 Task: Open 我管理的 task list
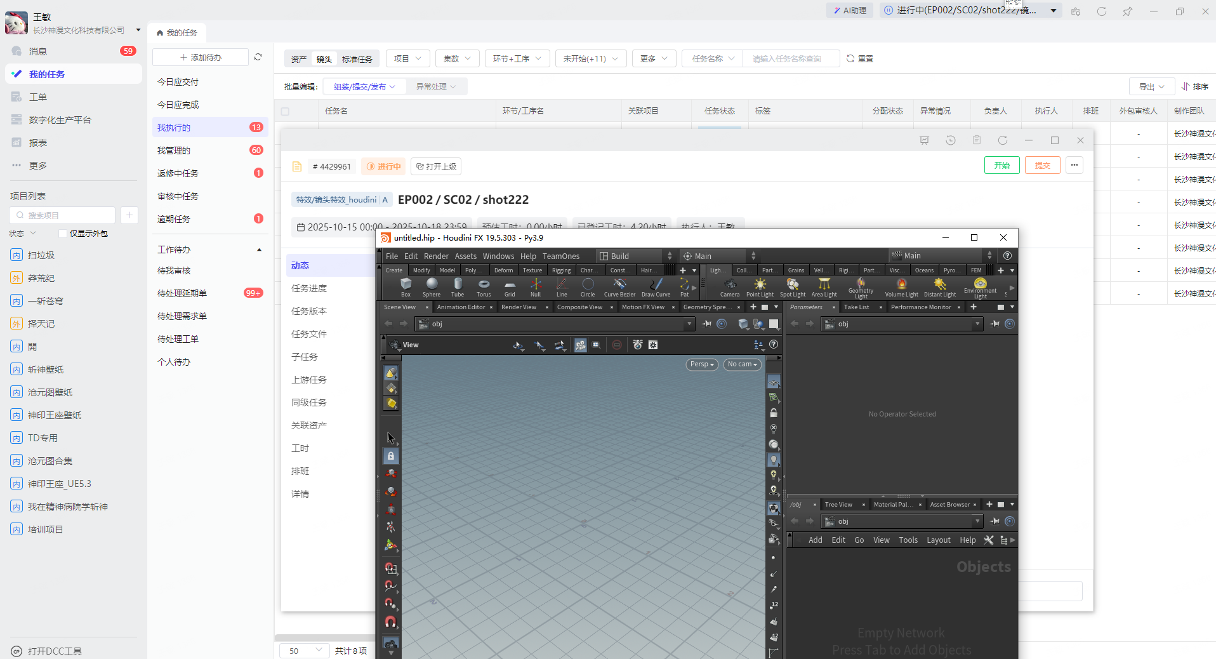174,150
